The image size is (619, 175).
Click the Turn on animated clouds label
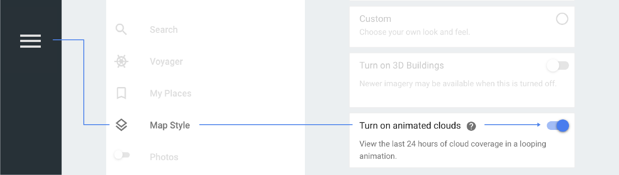(410, 126)
